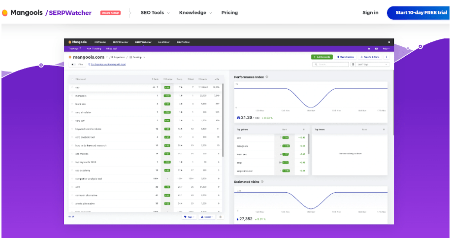The height and width of the screenshot is (240, 451).
Task: Open the LinkMiner tab in the app bar
Action: pyautogui.click(x=164, y=42)
